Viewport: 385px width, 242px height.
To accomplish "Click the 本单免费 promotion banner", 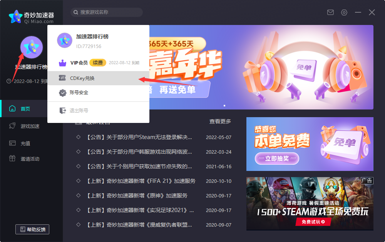I will 310,144.
